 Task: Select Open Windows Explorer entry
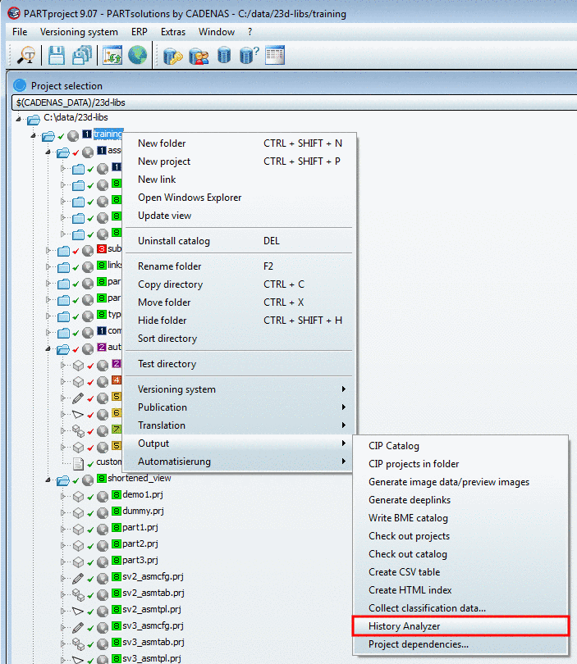(239, 198)
